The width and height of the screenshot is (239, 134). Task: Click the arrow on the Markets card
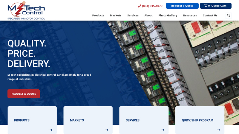(107, 130)
